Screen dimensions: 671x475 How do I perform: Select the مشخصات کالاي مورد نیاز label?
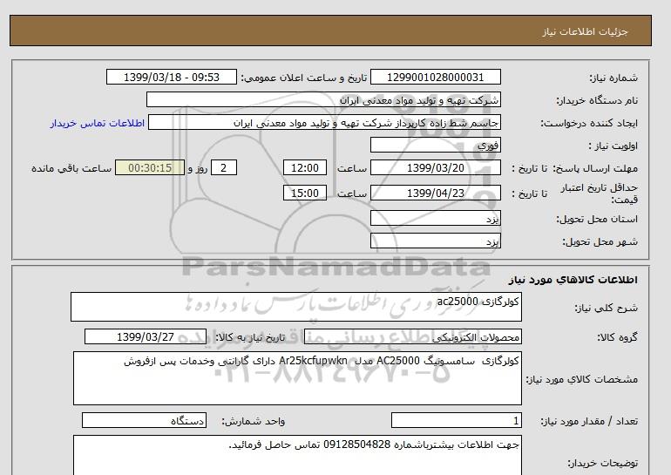pyautogui.click(x=582, y=379)
